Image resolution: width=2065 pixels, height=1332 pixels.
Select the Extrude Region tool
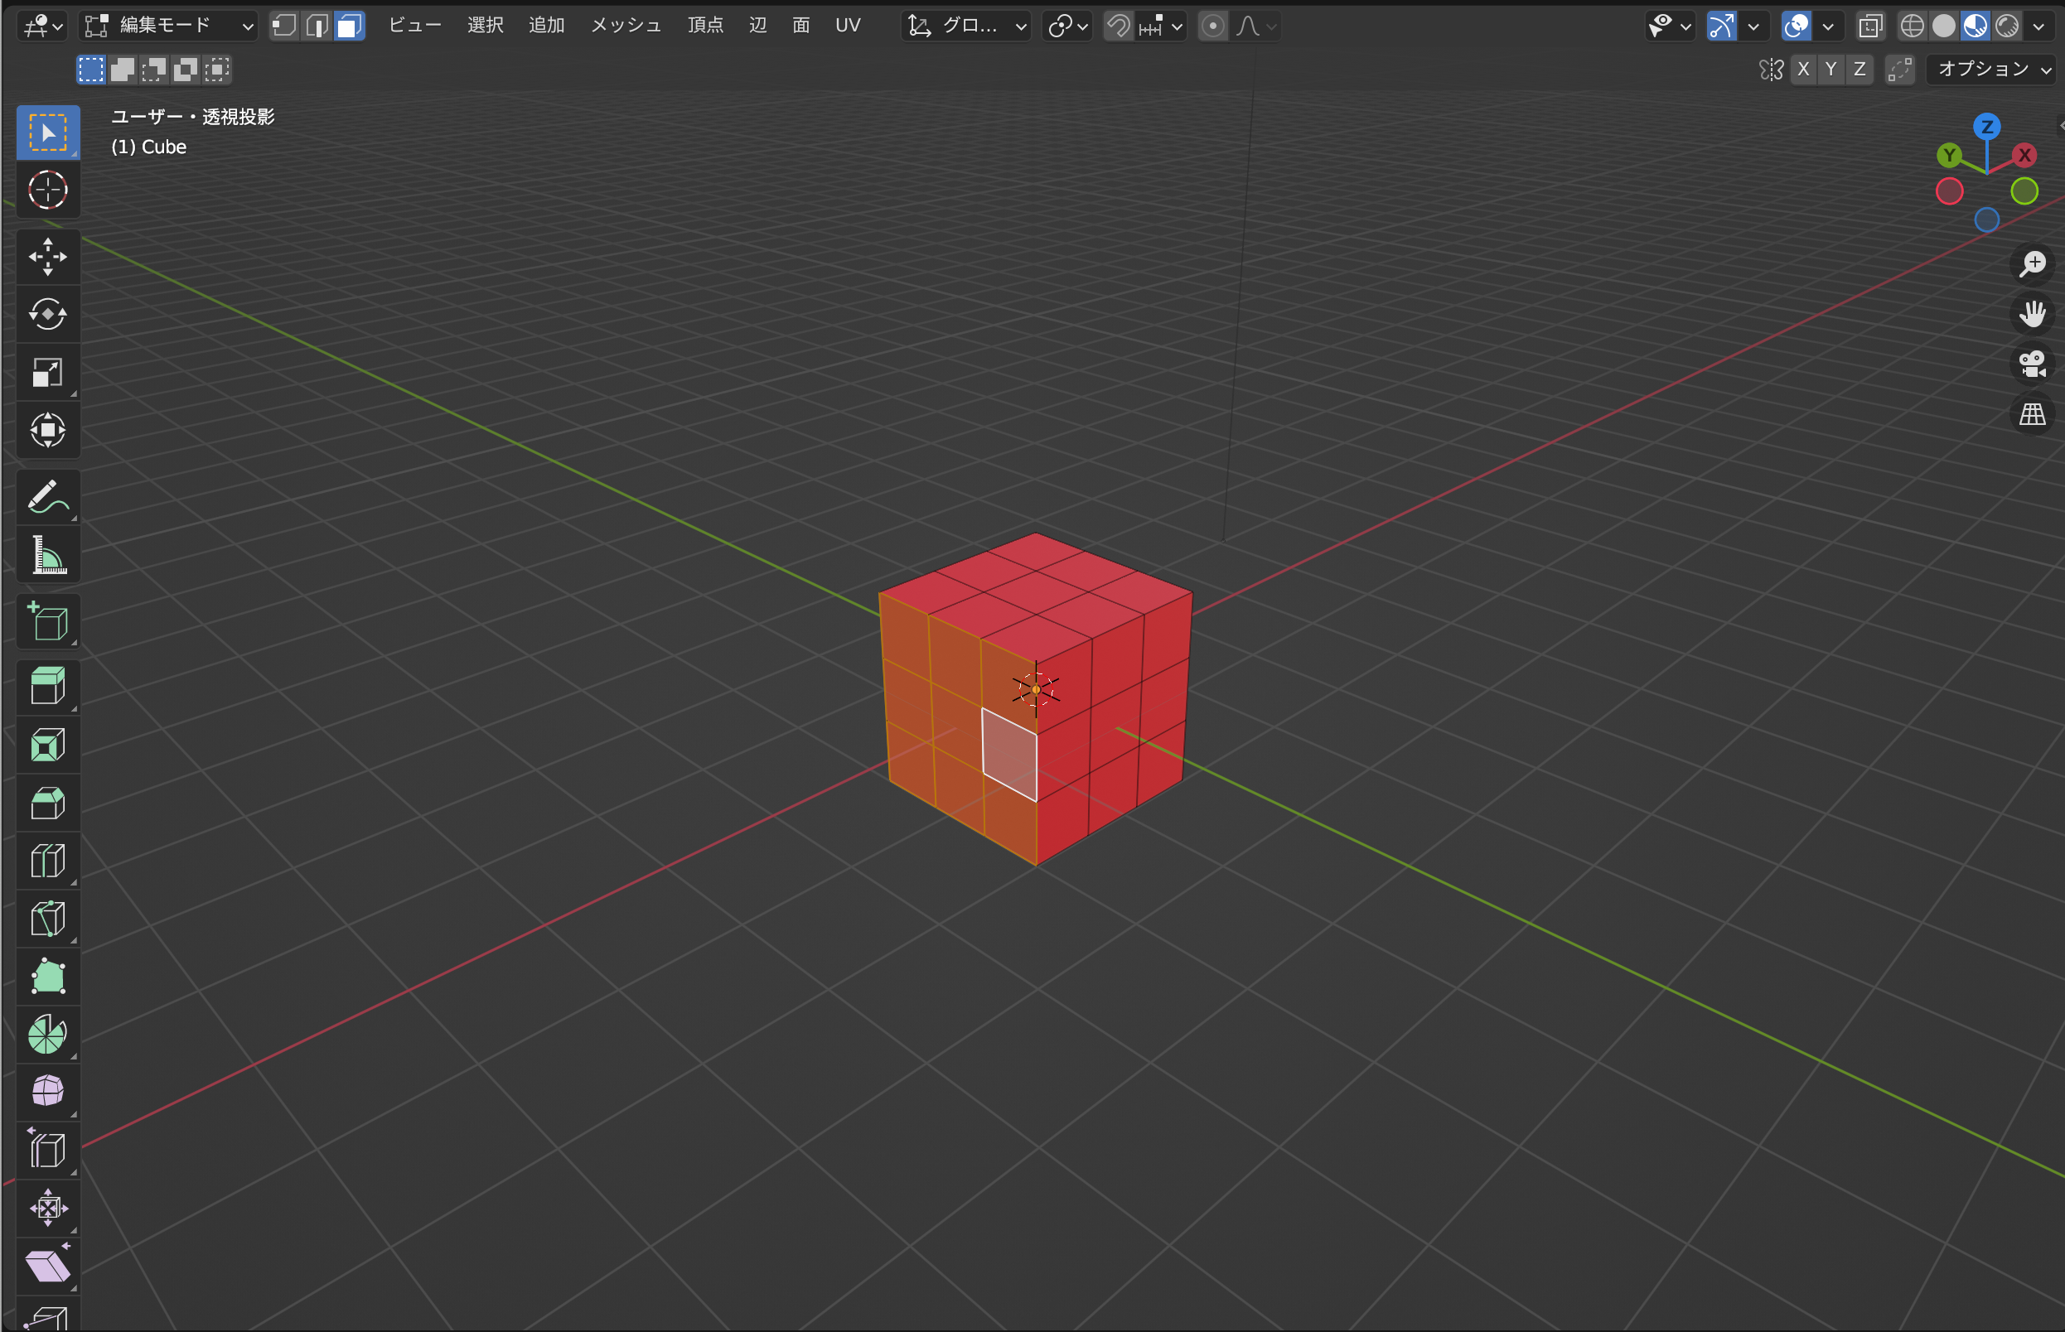coord(47,687)
